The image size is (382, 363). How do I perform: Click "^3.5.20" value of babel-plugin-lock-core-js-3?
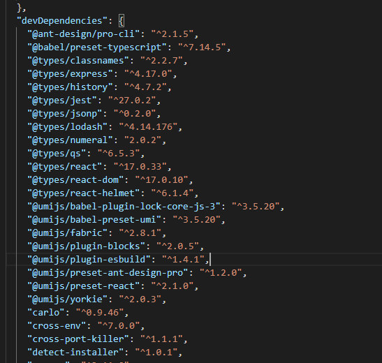(x=256, y=207)
